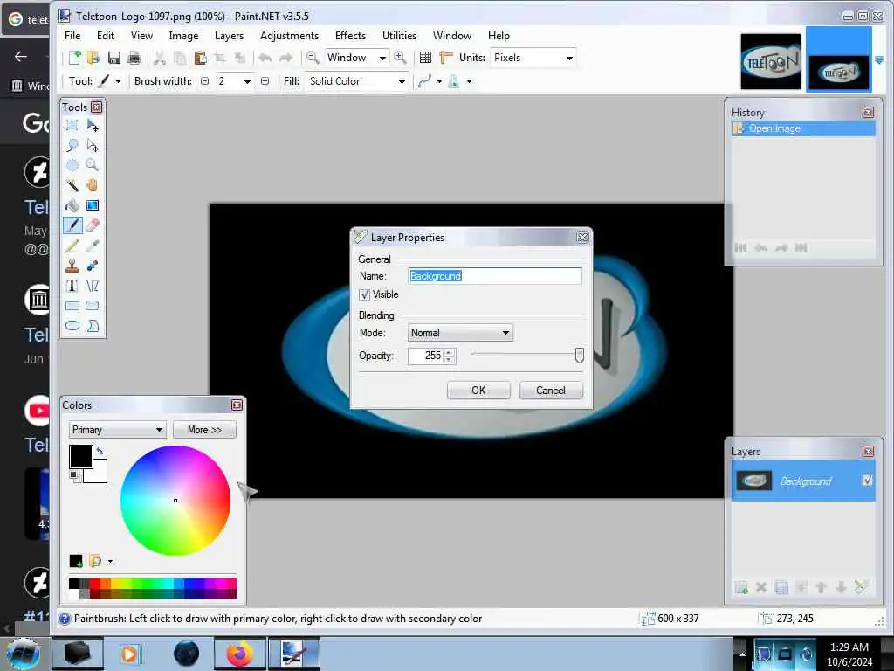The width and height of the screenshot is (894, 671).
Task: Click the Open file toolbar icon
Action: tap(93, 58)
